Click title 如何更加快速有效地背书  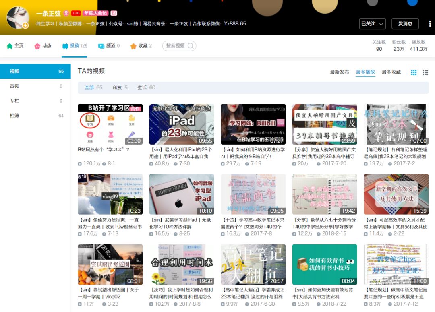pyautogui.click(x=323, y=293)
